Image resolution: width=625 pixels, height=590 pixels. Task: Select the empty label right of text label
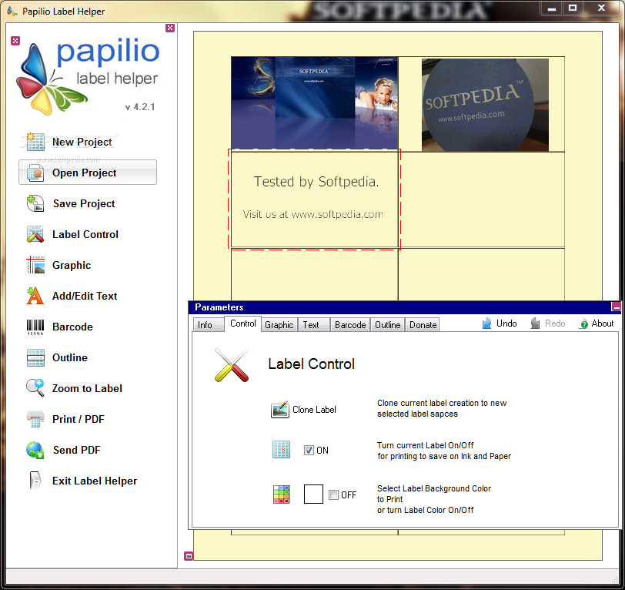pos(482,199)
